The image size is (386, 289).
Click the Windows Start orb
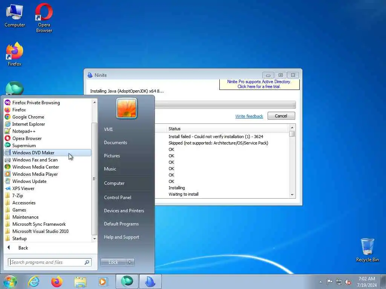coord(10,281)
